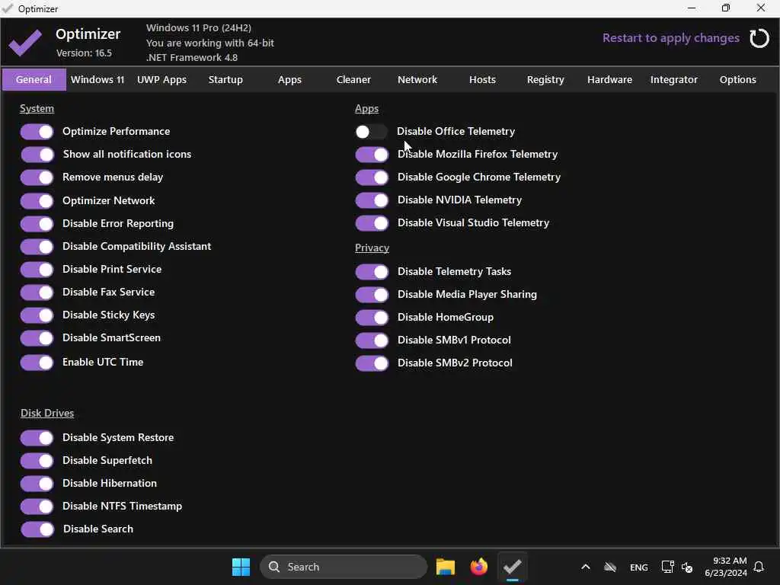Image resolution: width=780 pixels, height=585 pixels.
Task: Open the clock showing 9:32 AM
Action: (726, 567)
